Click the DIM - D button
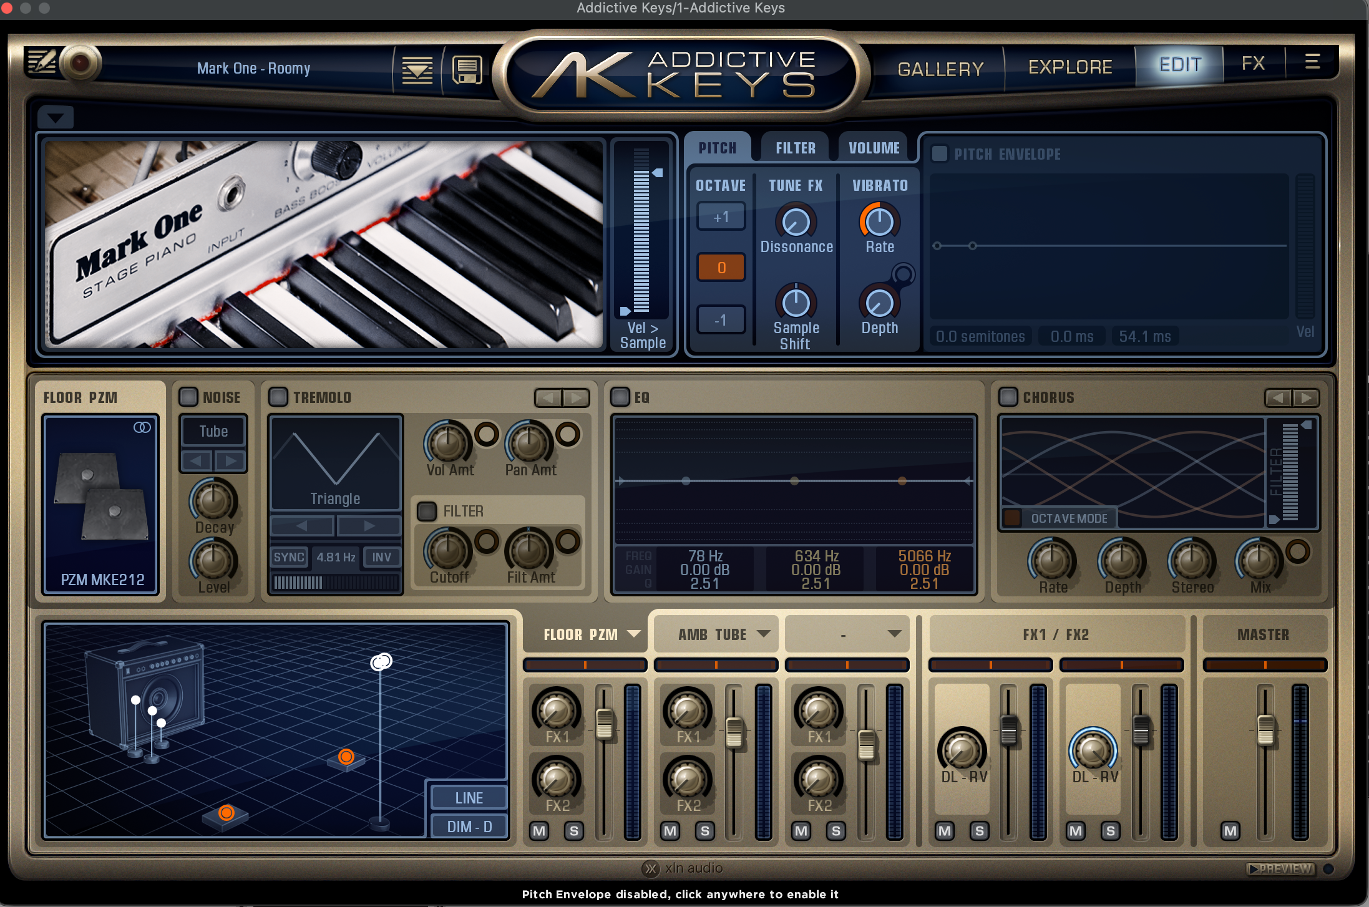1369x907 pixels. click(469, 827)
